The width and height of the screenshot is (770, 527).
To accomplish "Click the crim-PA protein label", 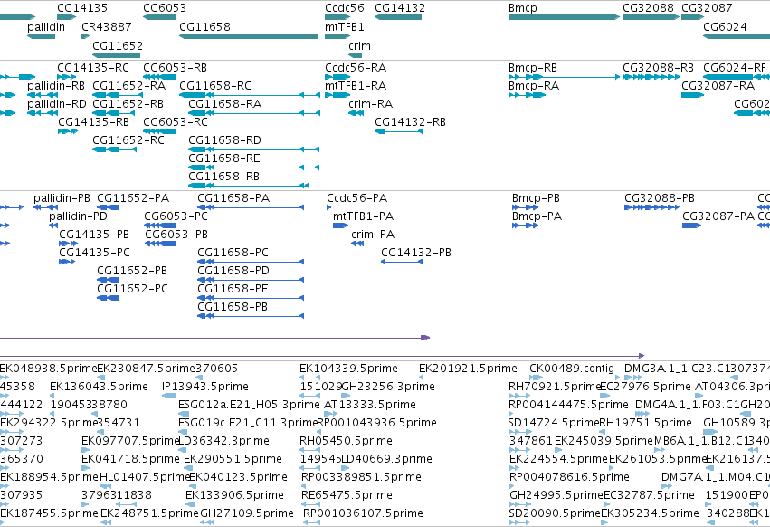I will [x=373, y=235].
